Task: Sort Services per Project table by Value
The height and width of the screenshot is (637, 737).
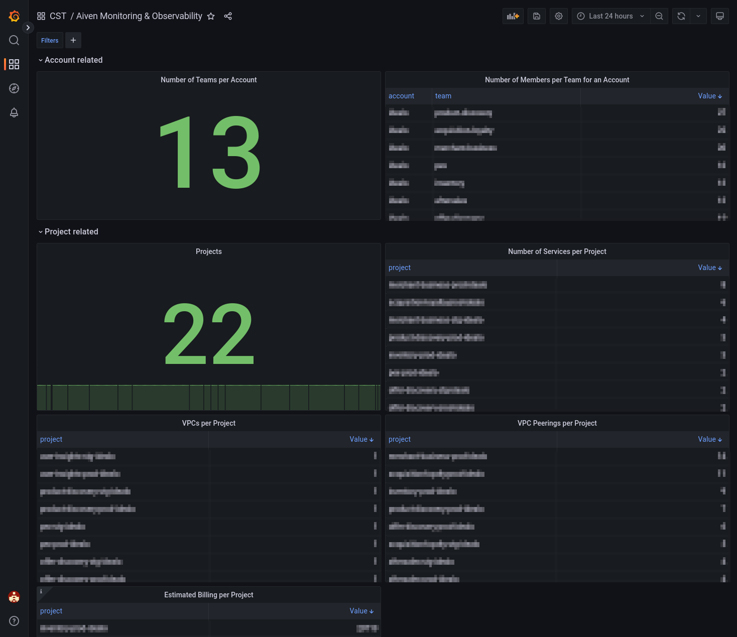Action: point(710,268)
